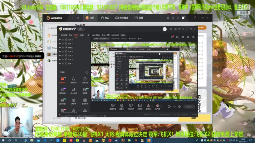Click the unlock padlock icon beside gift box
The width and height of the screenshot is (255, 143).
pos(177,37)
